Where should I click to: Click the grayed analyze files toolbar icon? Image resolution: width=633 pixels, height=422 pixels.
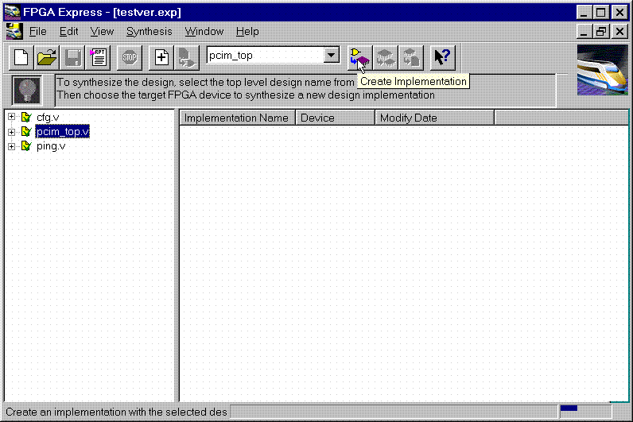click(187, 57)
